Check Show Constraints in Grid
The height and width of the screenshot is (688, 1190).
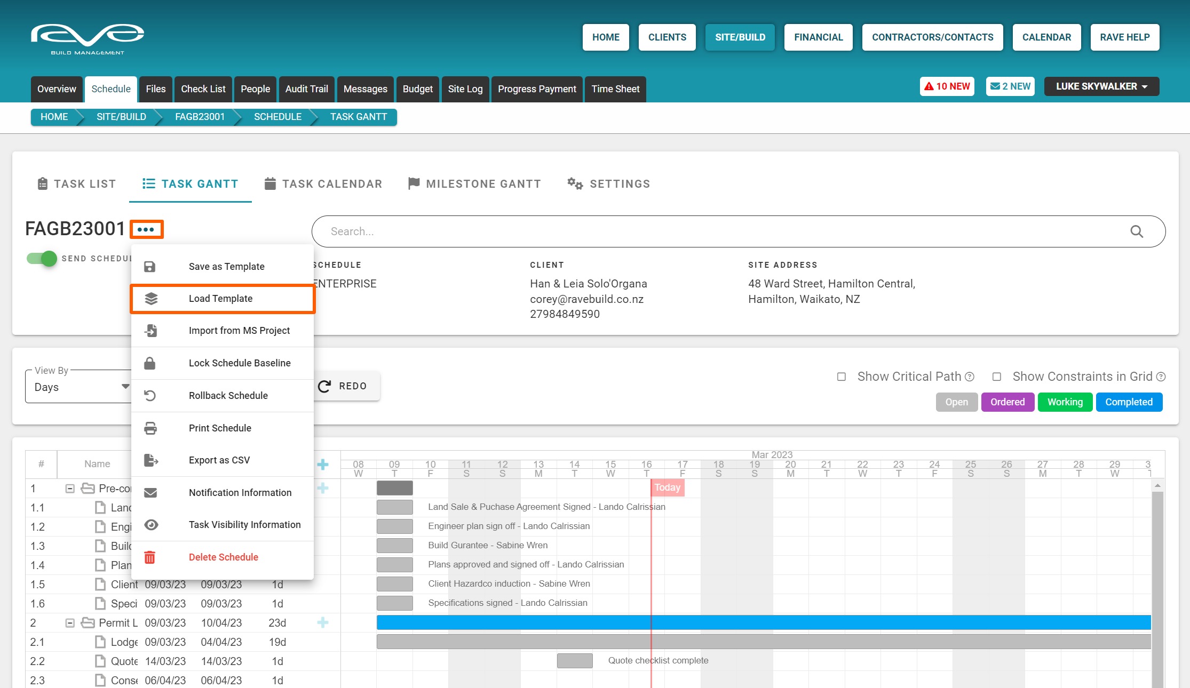coord(996,377)
